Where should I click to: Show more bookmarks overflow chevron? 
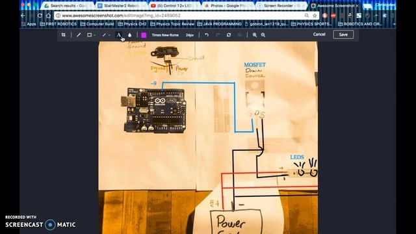pos(394,24)
